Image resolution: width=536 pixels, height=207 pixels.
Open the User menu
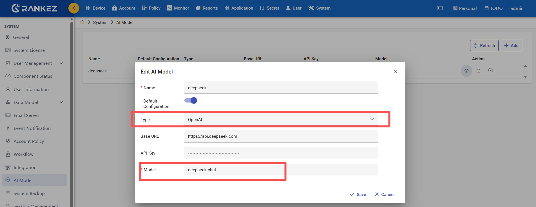(294, 8)
